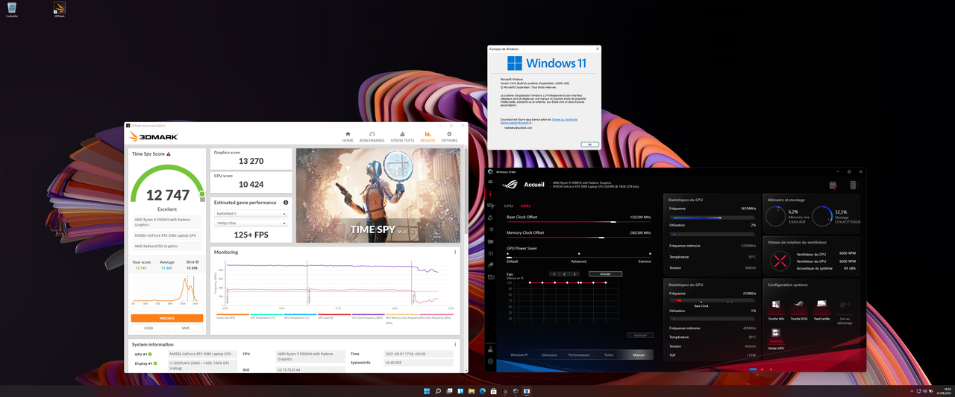Viewport: 955px width, 397px height.
Task: Click OK in the About Windows dialog
Action: (589, 144)
